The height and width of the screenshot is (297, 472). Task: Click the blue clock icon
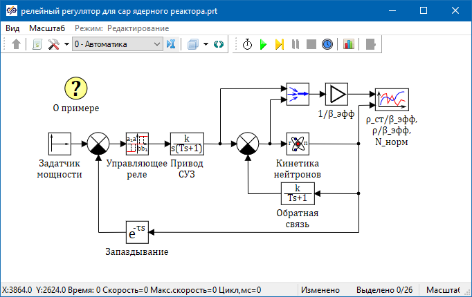click(327, 44)
